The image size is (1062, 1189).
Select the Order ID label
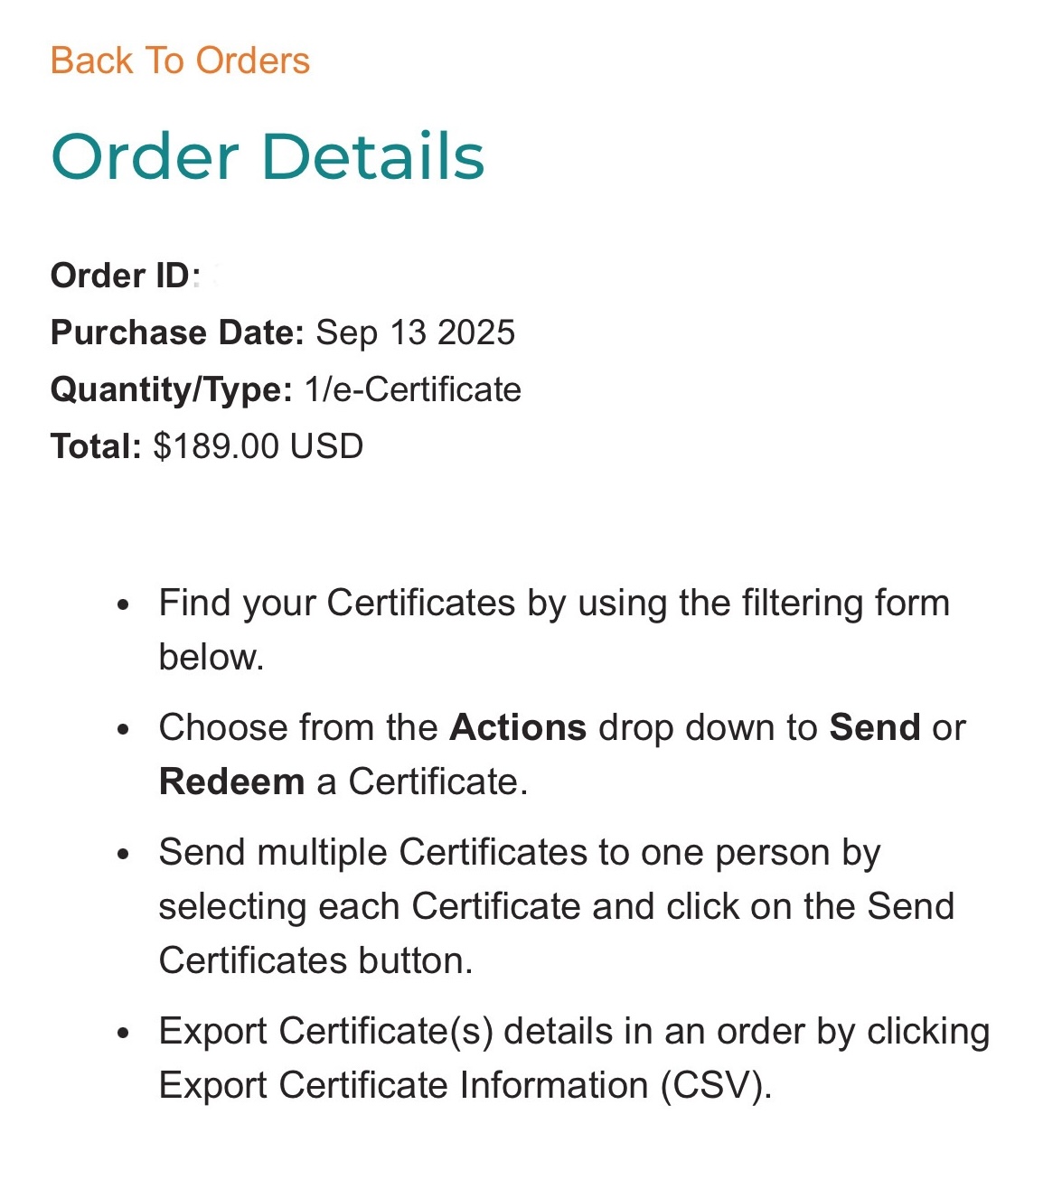(x=120, y=276)
